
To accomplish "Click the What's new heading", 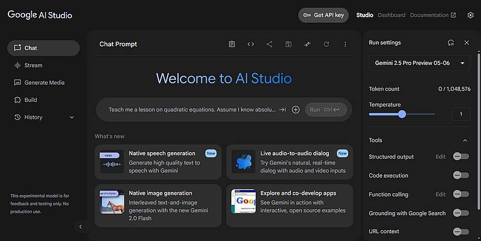I will point(109,137).
